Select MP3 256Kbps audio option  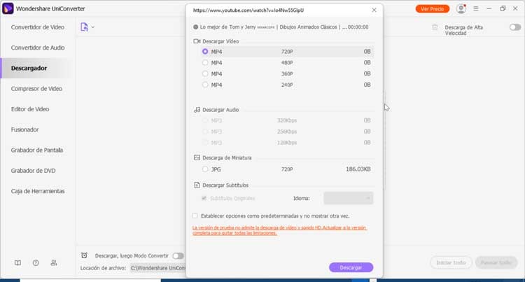[205, 132]
